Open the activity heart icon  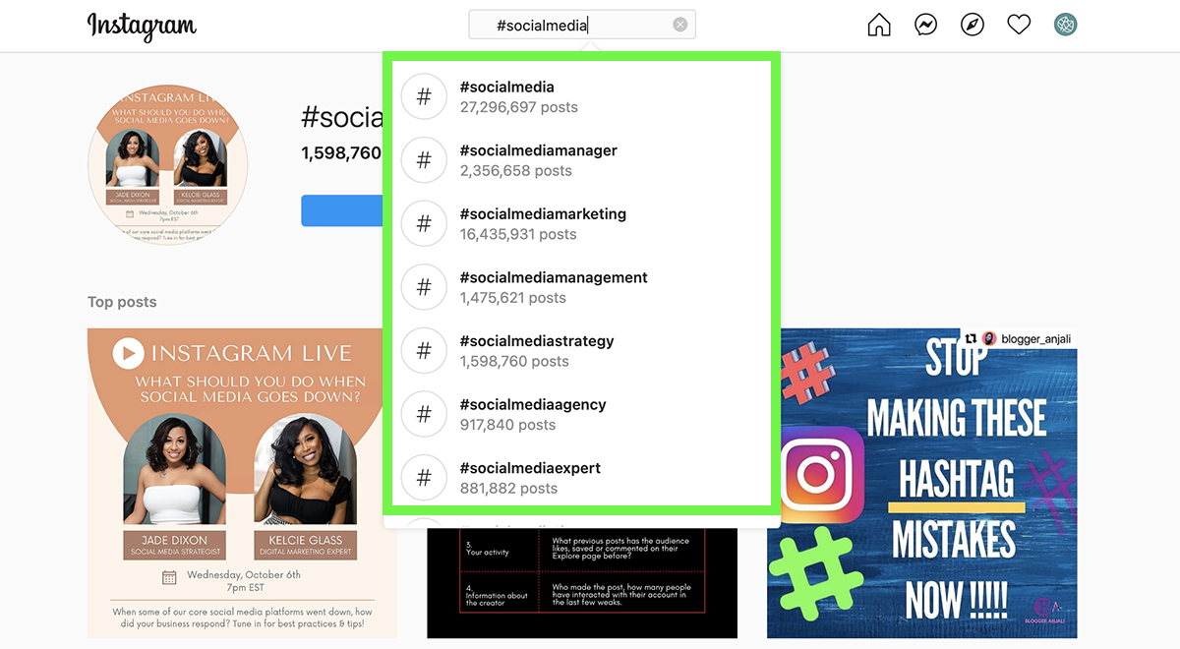(1019, 26)
